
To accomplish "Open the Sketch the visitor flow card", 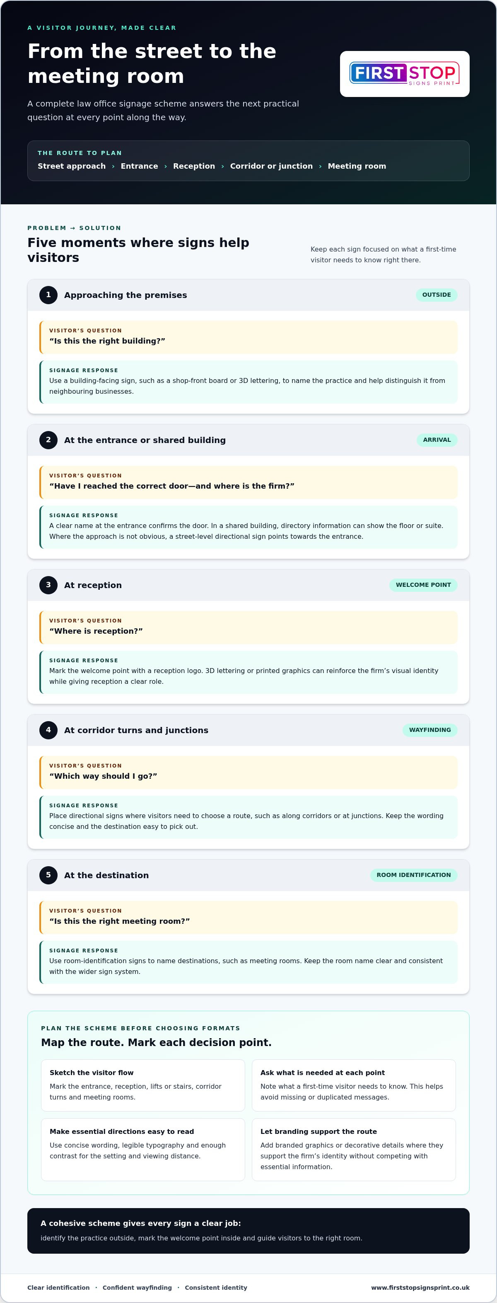I will click(143, 1085).
